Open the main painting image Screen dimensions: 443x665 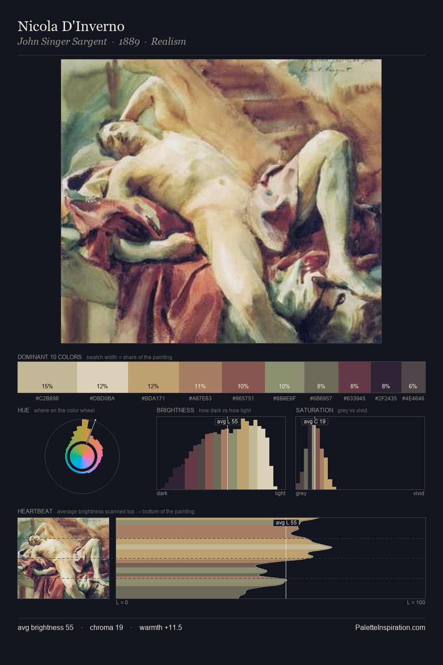tap(221, 201)
